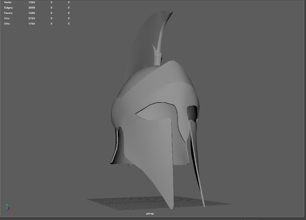The width and height of the screenshot is (306, 220).
Task: Click the view axis gizmo icon
Action: coord(9,207)
